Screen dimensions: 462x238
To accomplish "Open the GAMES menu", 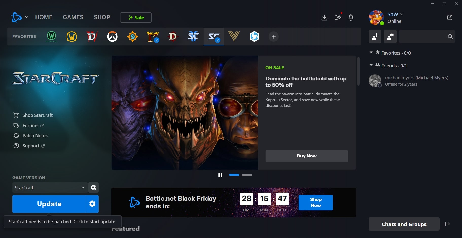I will 73,17.
